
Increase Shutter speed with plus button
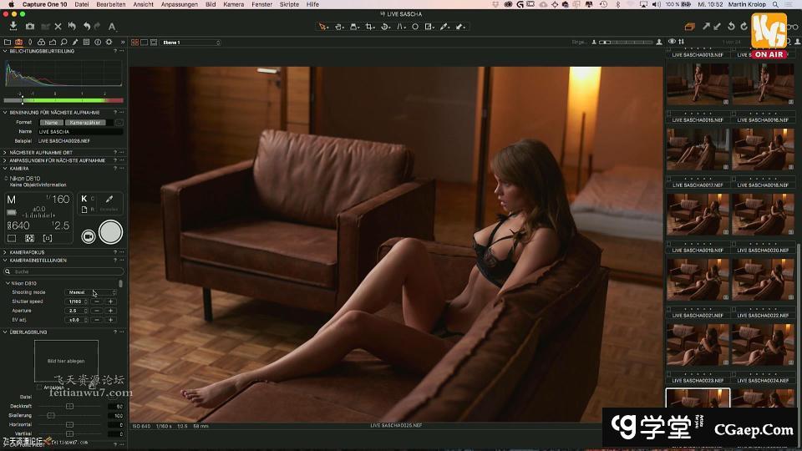[110, 302]
